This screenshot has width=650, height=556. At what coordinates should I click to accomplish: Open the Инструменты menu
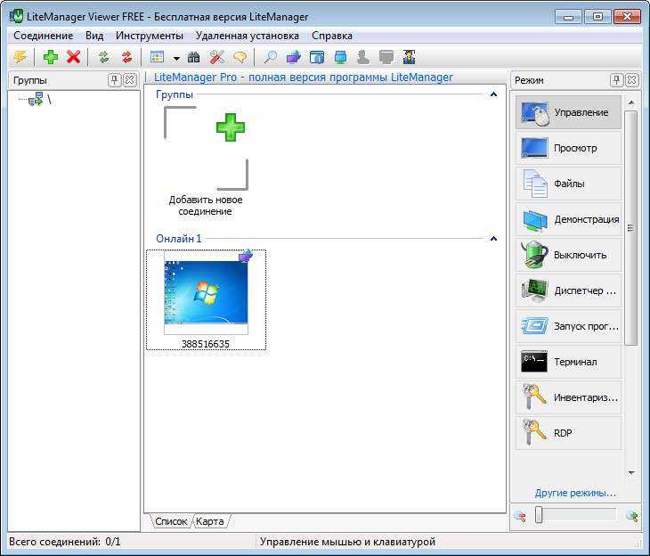coord(150,36)
